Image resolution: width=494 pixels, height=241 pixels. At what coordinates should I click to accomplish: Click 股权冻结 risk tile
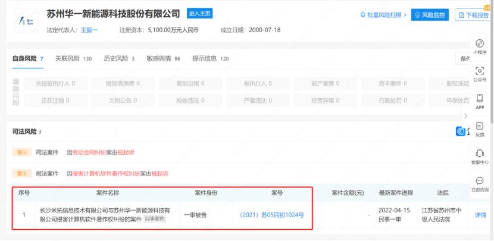(449, 83)
